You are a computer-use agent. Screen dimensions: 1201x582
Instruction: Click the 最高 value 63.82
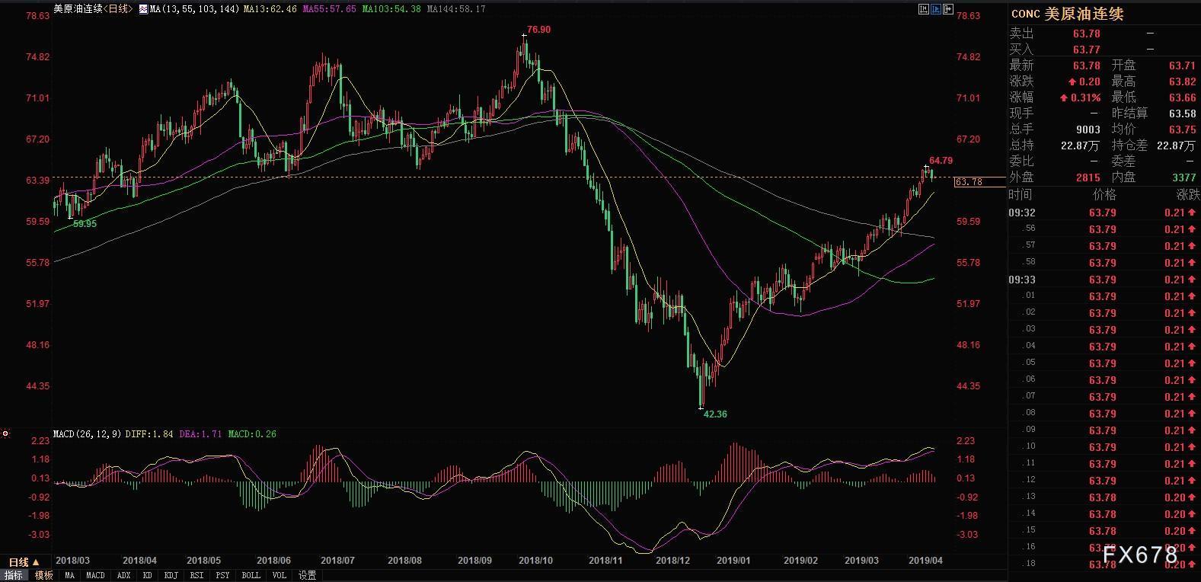tap(1182, 82)
